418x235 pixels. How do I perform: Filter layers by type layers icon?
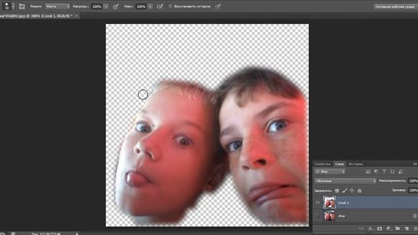[384, 171]
